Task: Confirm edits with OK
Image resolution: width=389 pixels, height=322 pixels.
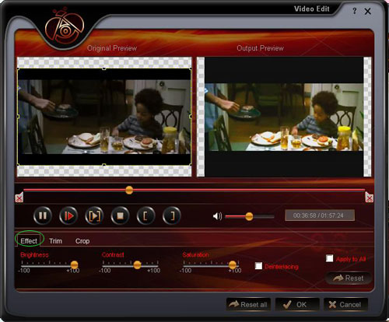Action: (x=297, y=305)
